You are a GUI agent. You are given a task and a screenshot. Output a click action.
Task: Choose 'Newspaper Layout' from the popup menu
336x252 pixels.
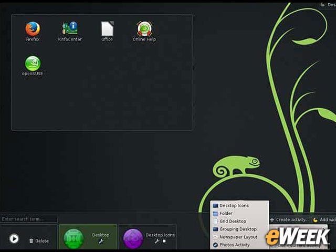[239, 237]
